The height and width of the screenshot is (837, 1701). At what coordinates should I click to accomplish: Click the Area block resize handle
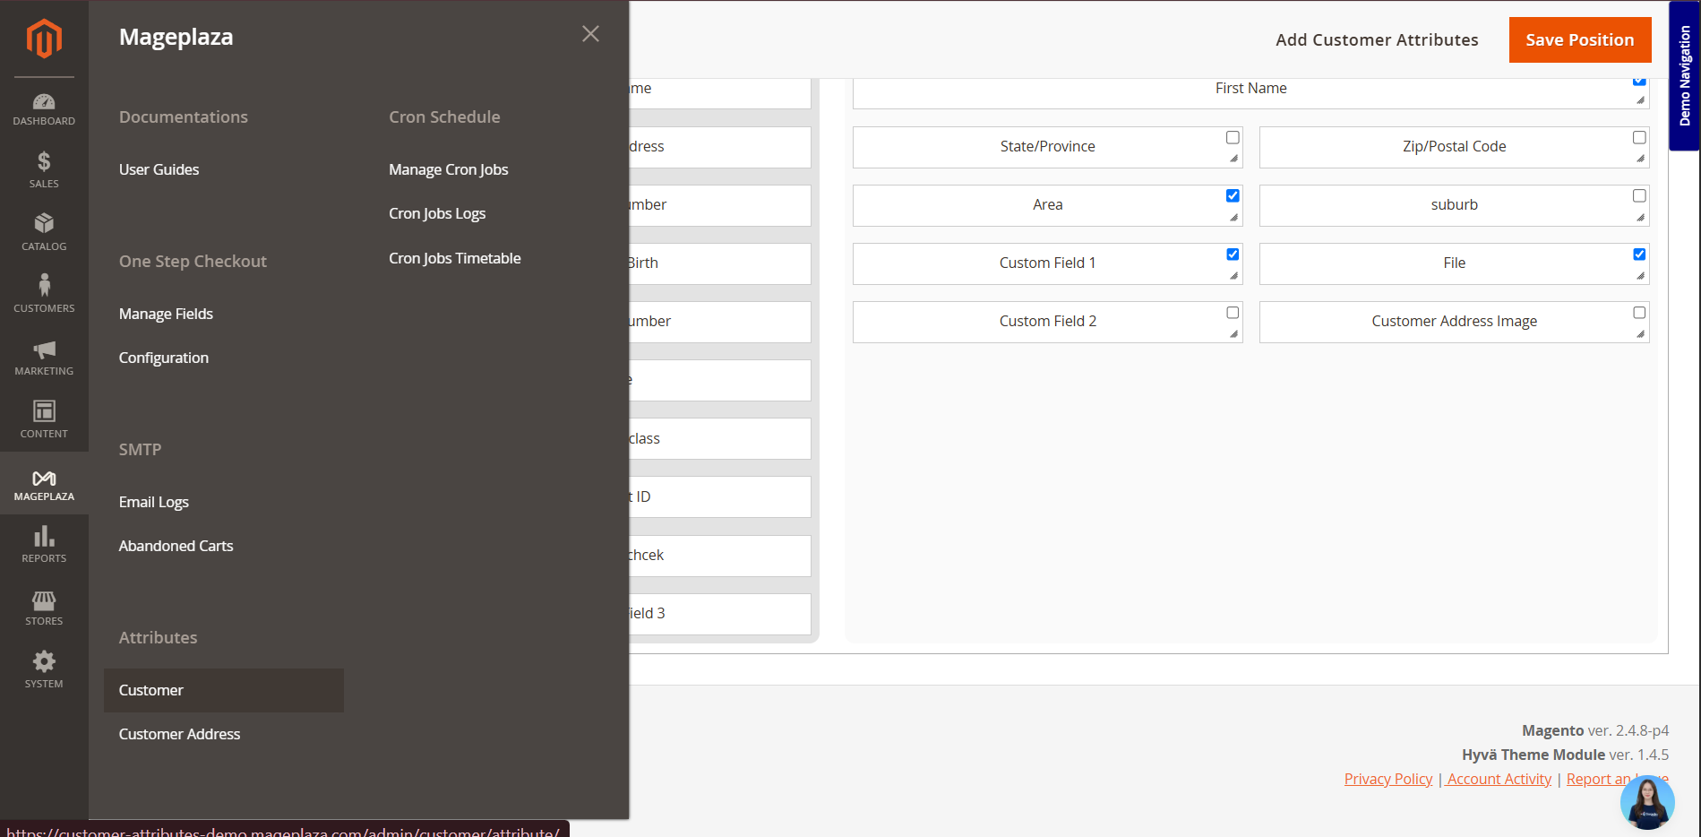pos(1233,217)
